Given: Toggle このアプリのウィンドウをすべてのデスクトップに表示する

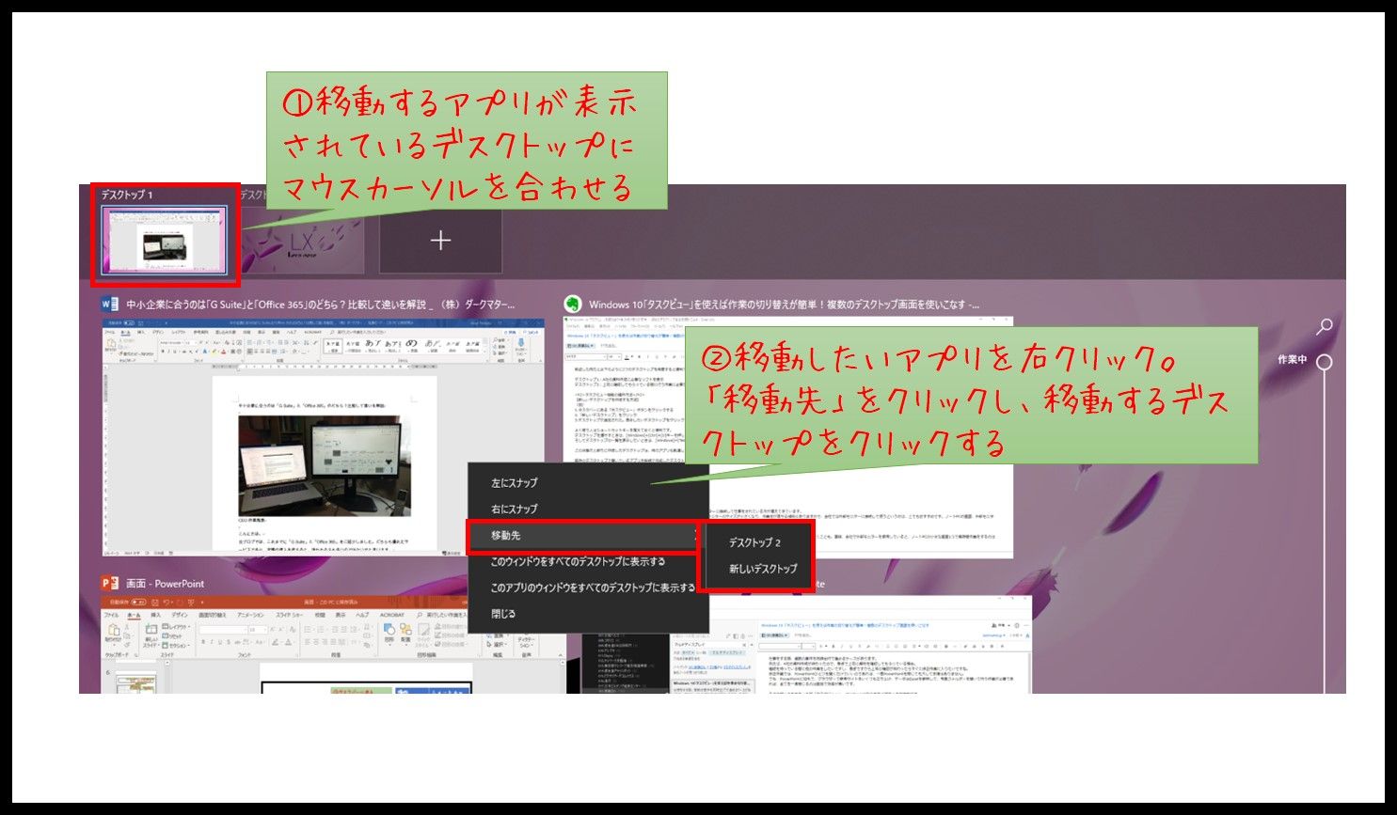Looking at the screenshot, I should (x=592, y=588).
